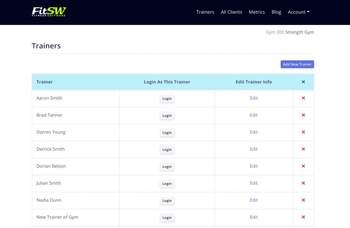This screenshot has width=350, height=228.
Task: Click the Trainers page heading
Action: (x=46, y=46)
